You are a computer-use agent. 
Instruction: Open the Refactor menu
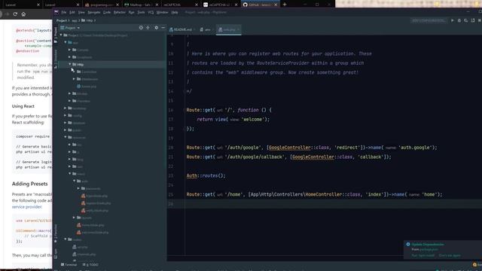tap(120, 12)
